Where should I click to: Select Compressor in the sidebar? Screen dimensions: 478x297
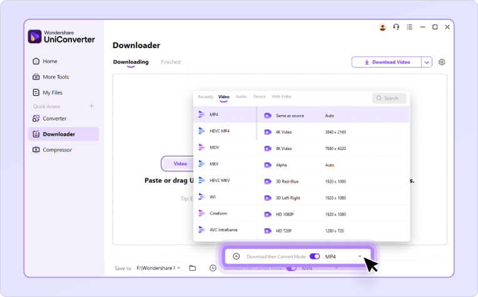pyautogui.click(x=57, y=150)
